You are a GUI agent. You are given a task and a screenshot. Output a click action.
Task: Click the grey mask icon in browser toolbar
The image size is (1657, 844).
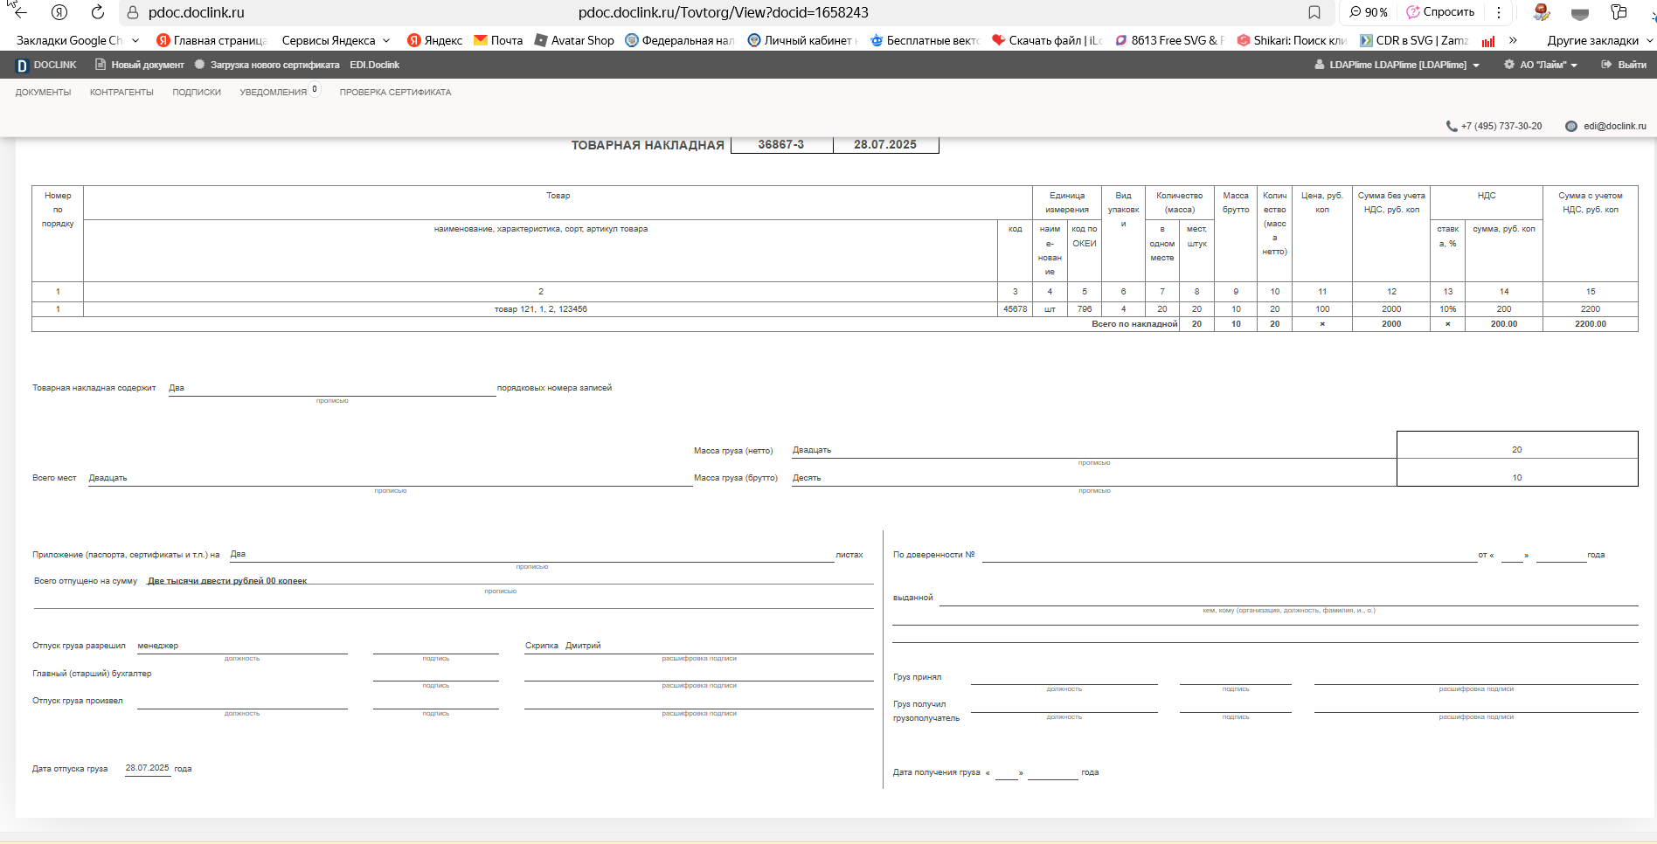click(x=1580, y=13)
